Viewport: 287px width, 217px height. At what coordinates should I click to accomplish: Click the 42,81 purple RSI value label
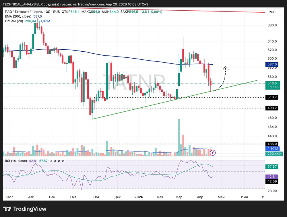272,177
